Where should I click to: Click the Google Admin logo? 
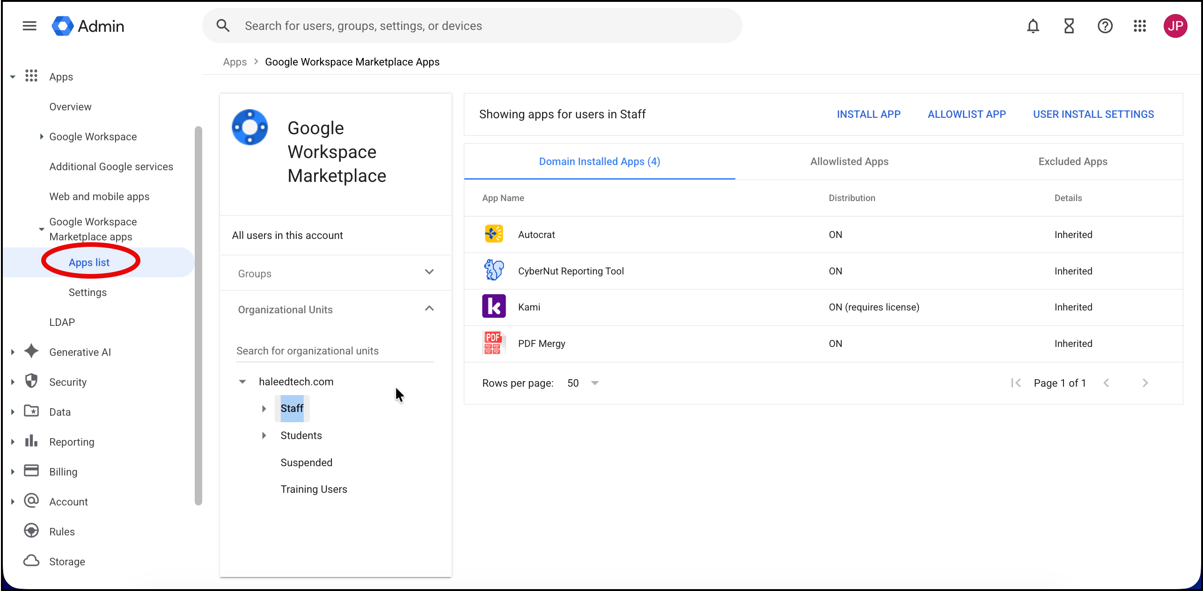[x=88, y=26]
